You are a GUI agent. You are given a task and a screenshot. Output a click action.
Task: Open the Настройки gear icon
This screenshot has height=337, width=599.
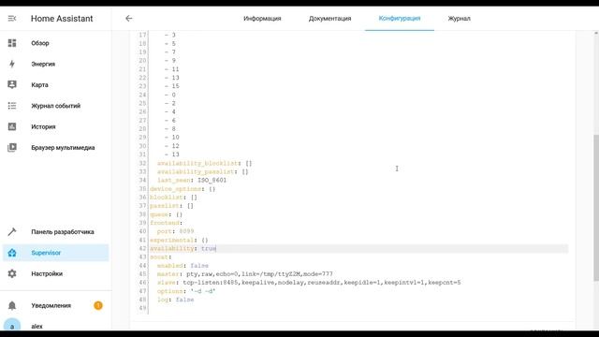pos(12,273)
